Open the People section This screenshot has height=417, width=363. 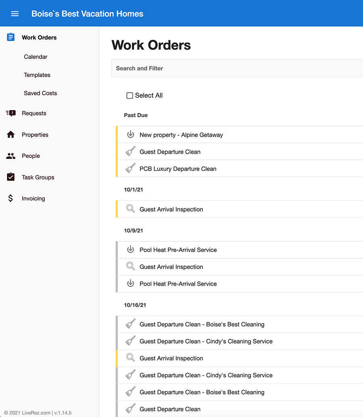(x=31, y=156)
